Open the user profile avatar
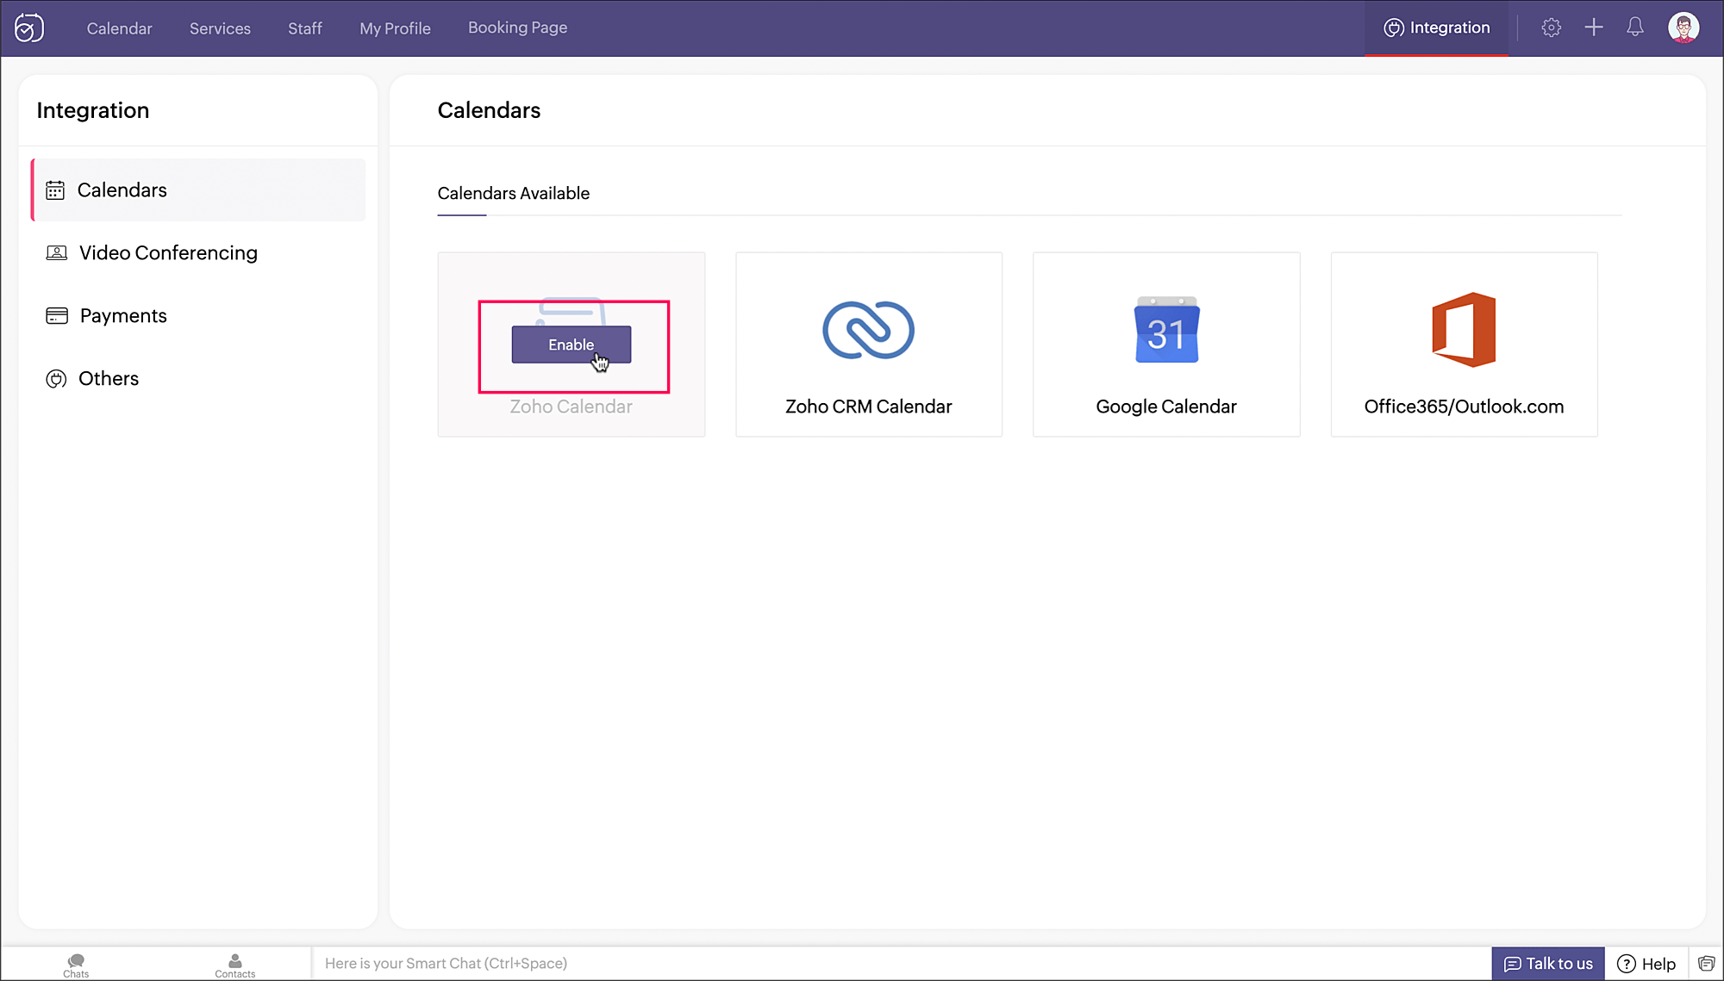 1683,28
